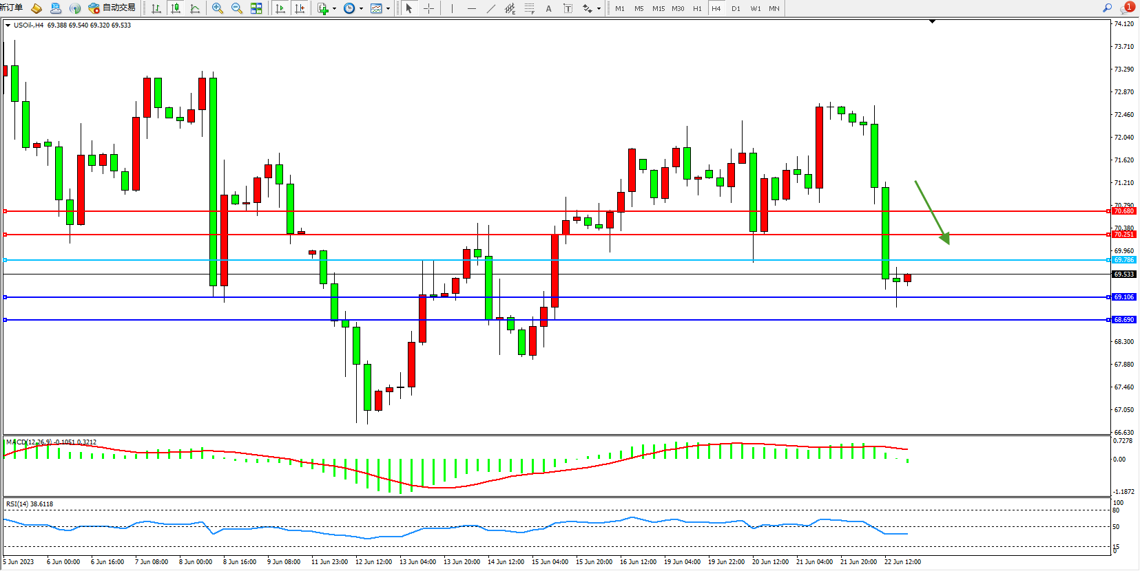Image resolution: width=1140 pixels, height=571 pixels.
Task: Pick the Fibonacci retracement tool
Action: (529, 8)
